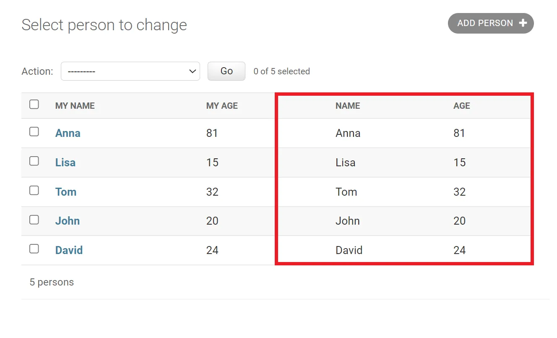Mark the checkbox for David
Viewport: 557px width, 338px height.
34,249
